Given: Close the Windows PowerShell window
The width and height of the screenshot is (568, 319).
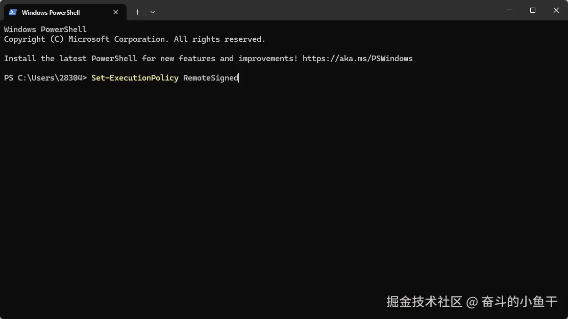Looking at the screenshot, I should click(x=556, y=10).
